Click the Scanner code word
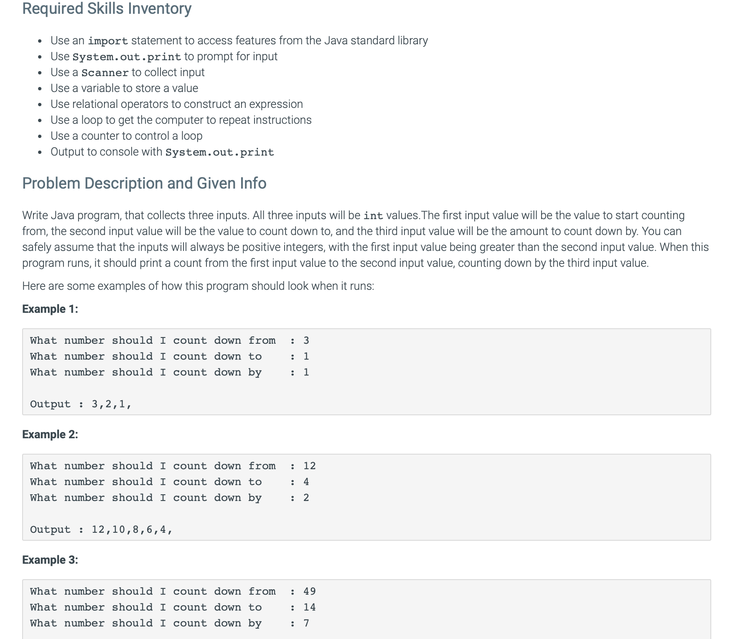Viewport: 748px width, 639px height. pos(105,73)
